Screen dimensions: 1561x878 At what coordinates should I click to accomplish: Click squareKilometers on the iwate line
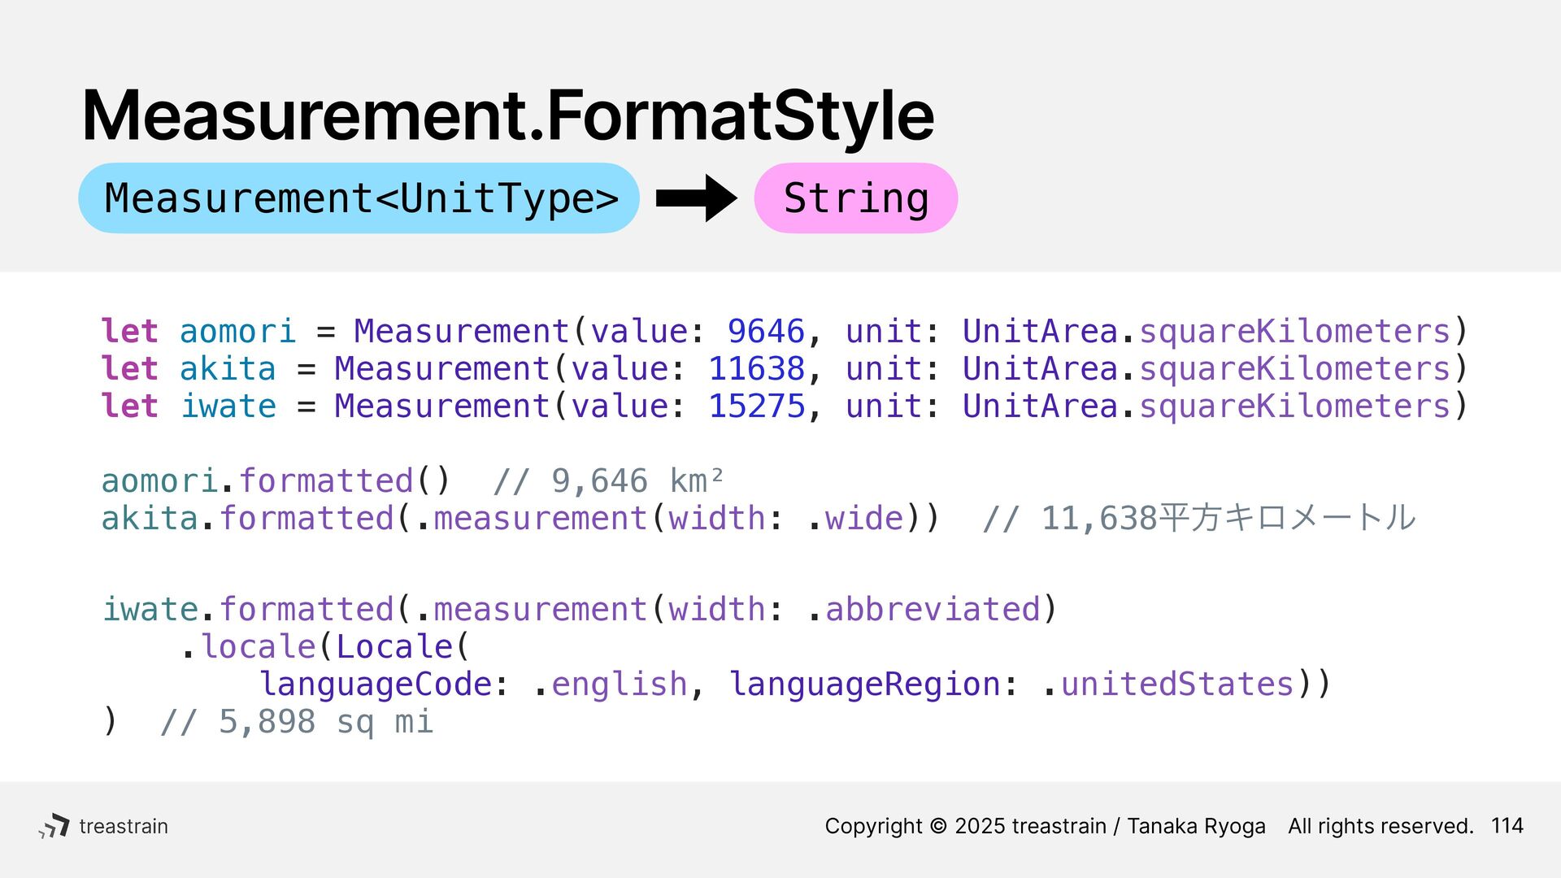coord(1295,406)
